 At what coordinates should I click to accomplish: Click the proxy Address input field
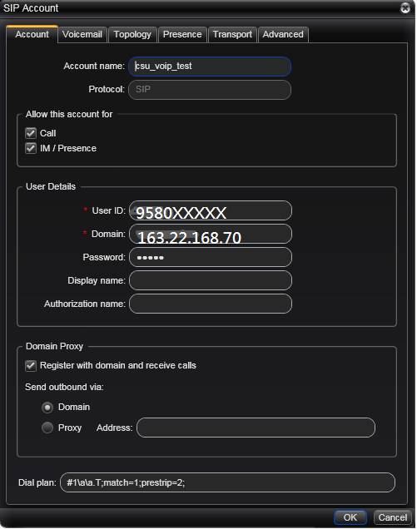coord(256,428)
